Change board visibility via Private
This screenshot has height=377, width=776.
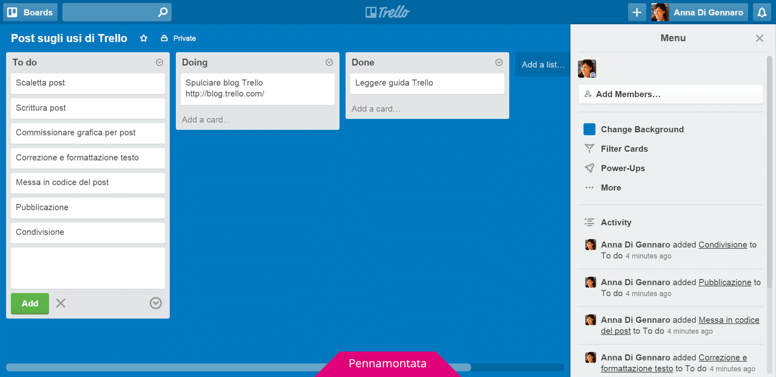click(178, 38)
